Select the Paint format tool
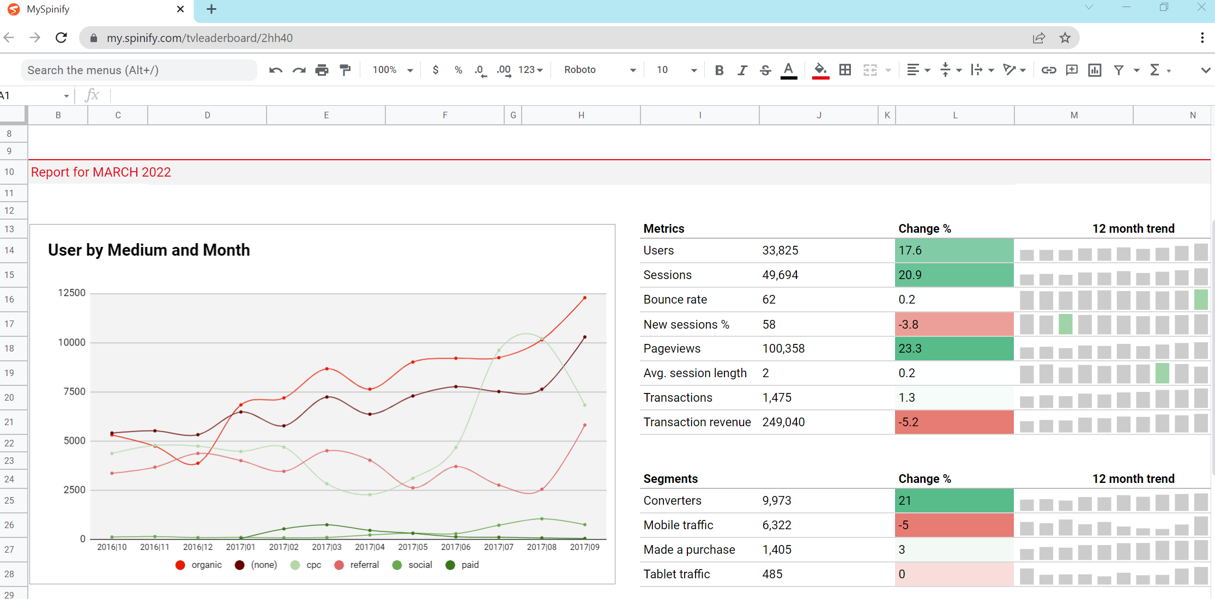This screenshot has width=1215, height=599. [x=345, y=70]
